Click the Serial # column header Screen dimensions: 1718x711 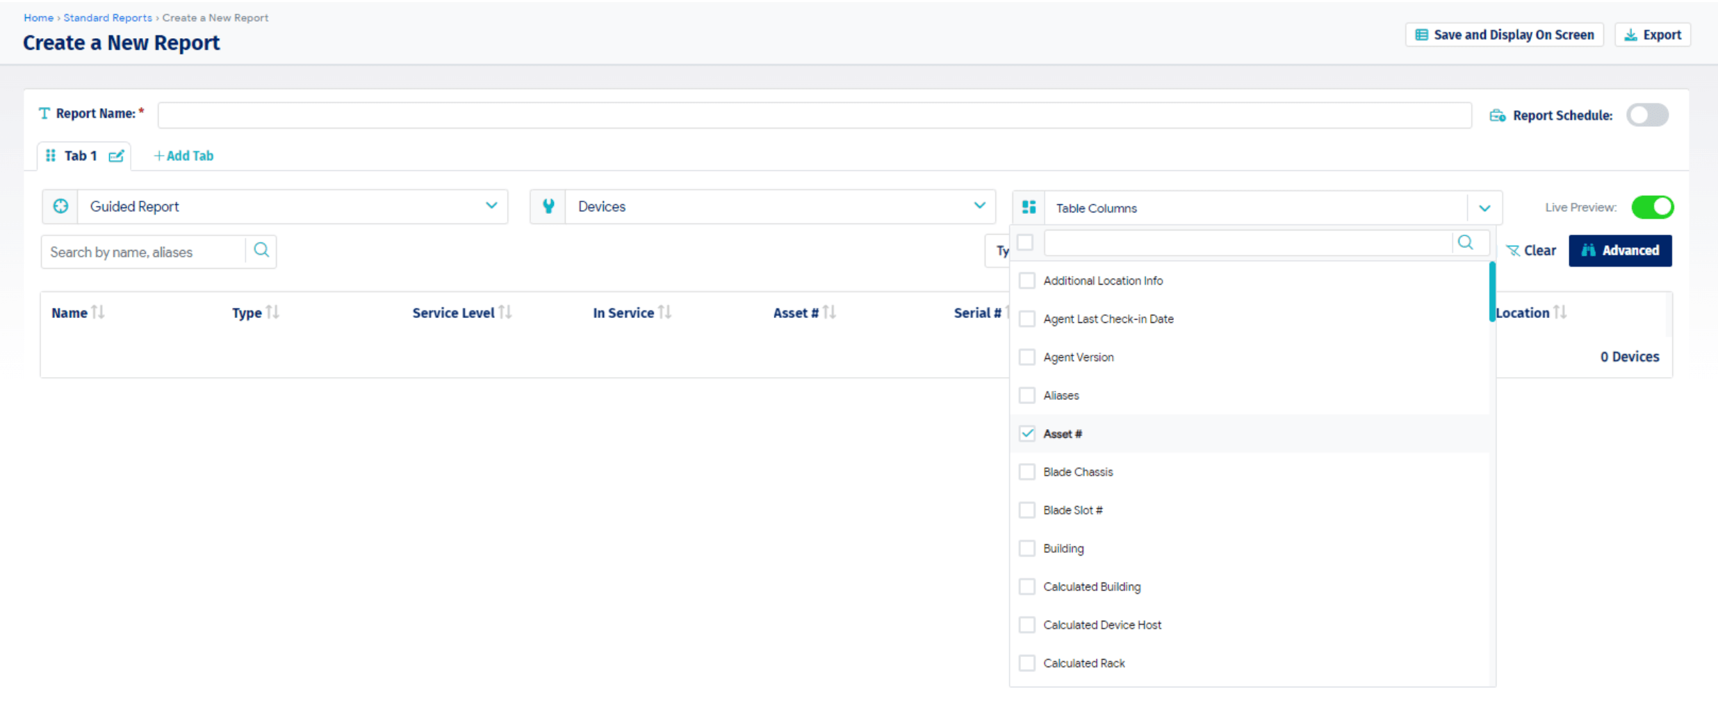tap(977, 312)
